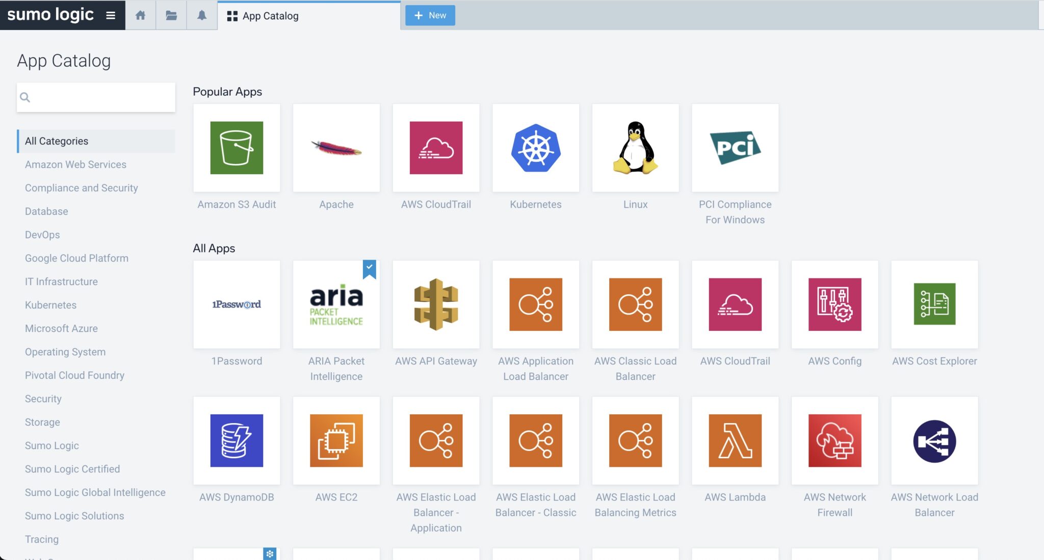Open the 1Password app tile

237,304
